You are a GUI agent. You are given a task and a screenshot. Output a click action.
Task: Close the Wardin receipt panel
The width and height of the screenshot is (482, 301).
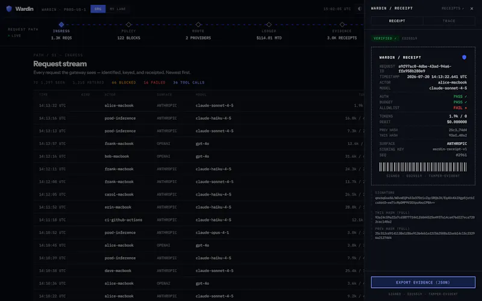tap(472, 8)
